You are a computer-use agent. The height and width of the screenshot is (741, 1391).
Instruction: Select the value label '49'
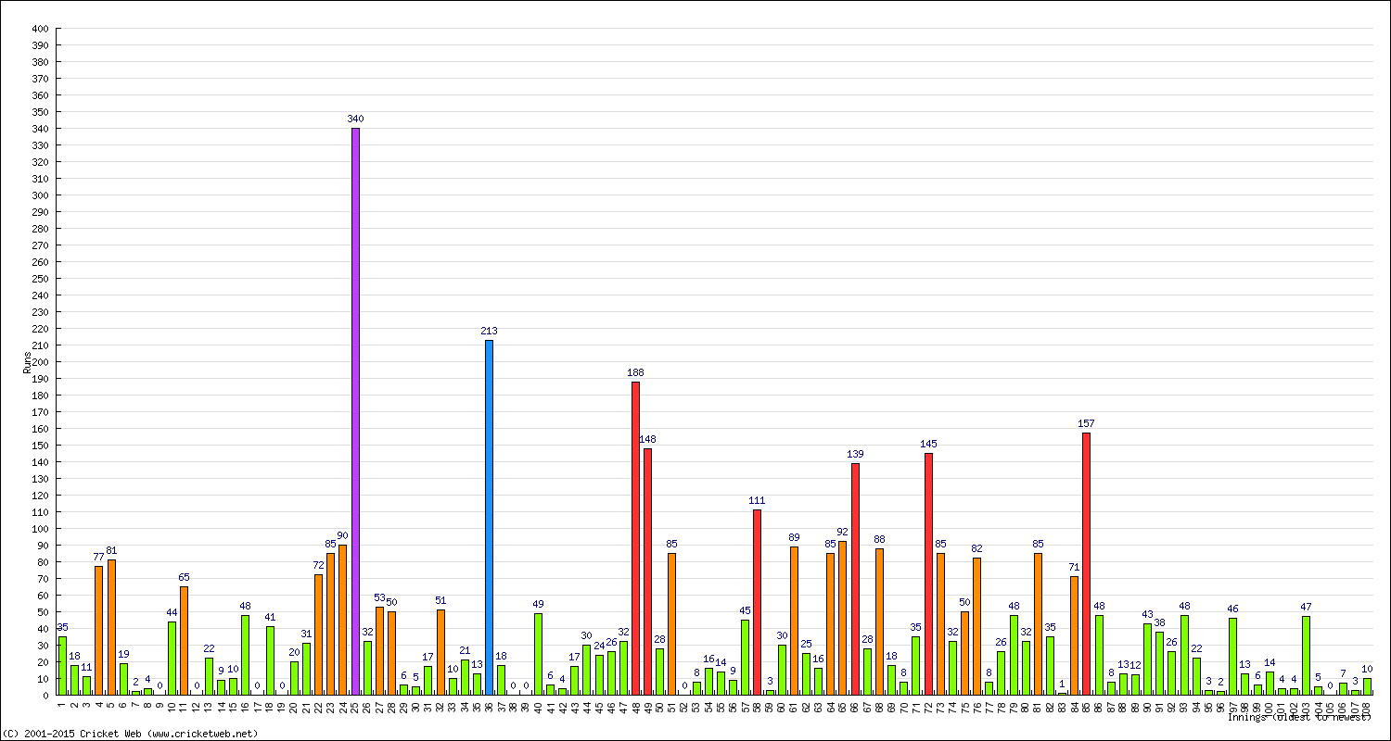point(538,604)
